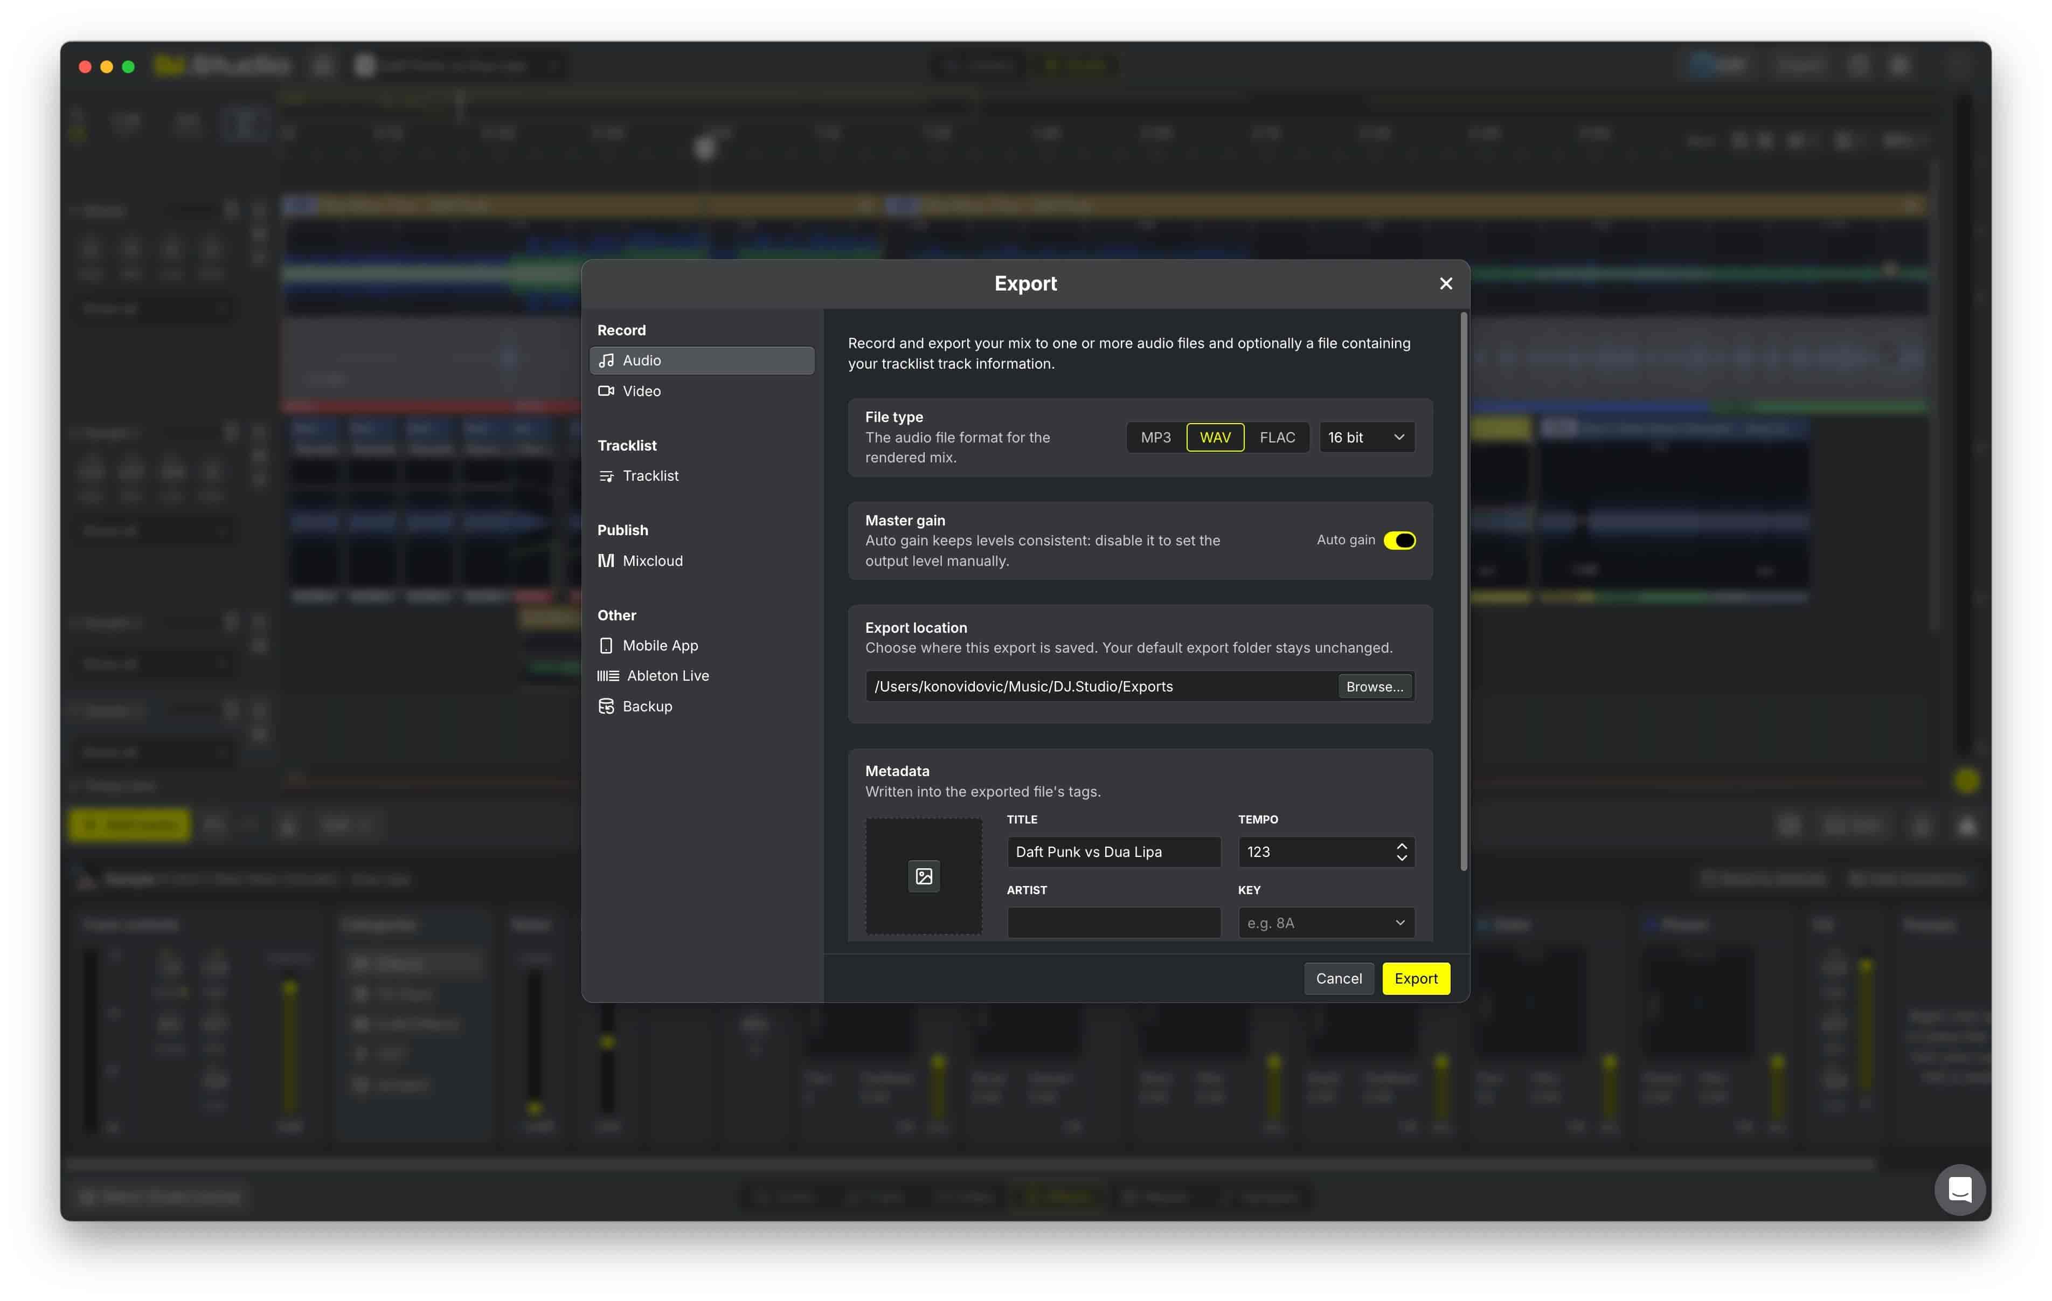Click the yellow Export button
Screen dimensions: 2052x1301
coord(1416,979)
